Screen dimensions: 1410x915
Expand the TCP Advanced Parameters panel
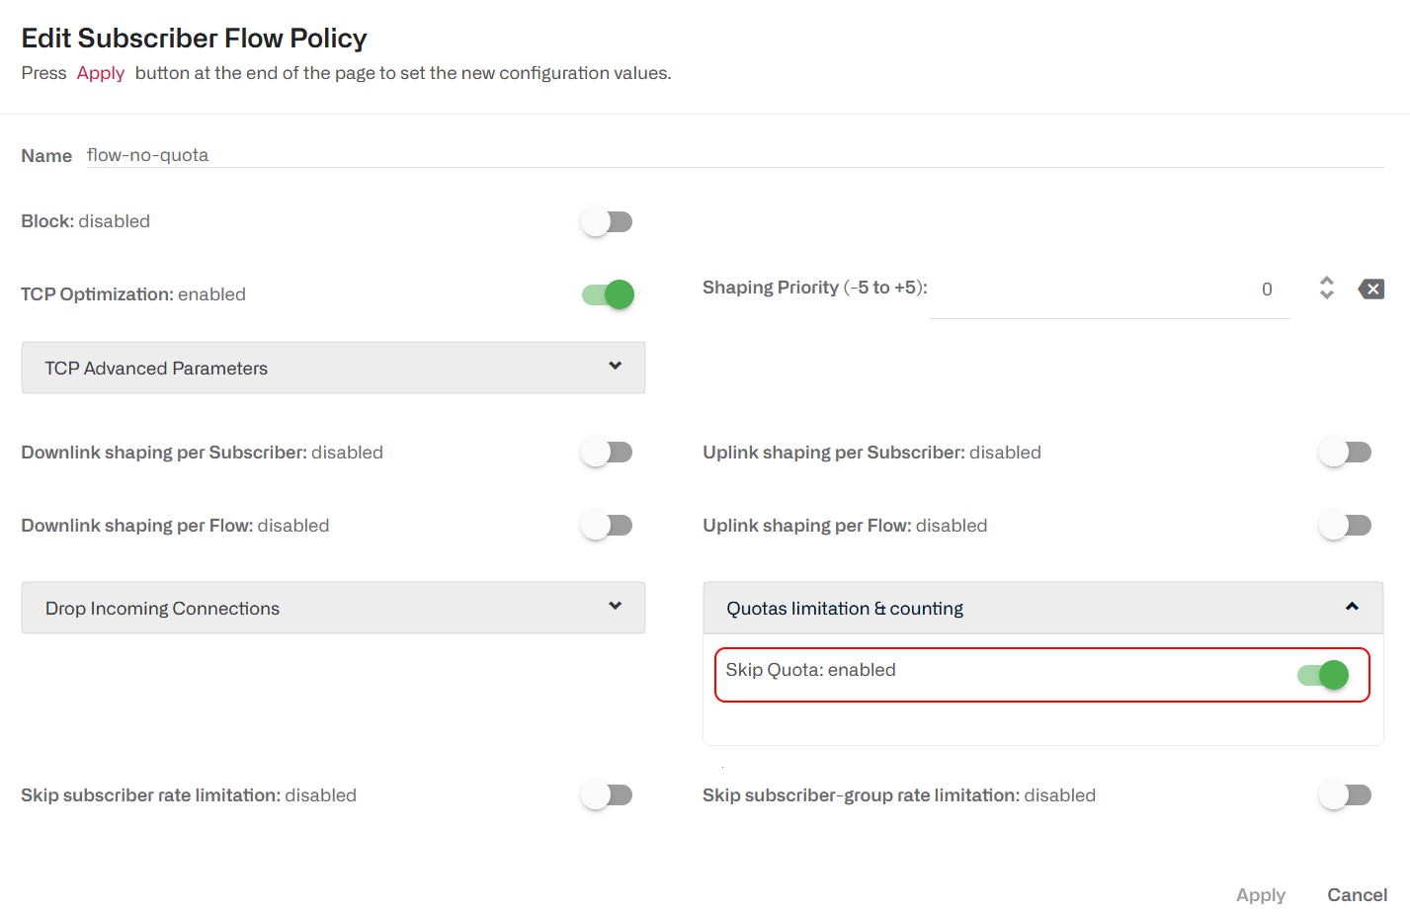pos(333,368)
